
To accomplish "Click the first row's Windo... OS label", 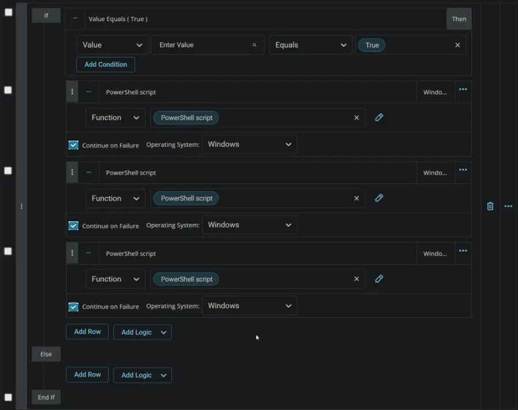I will [435, 92].
